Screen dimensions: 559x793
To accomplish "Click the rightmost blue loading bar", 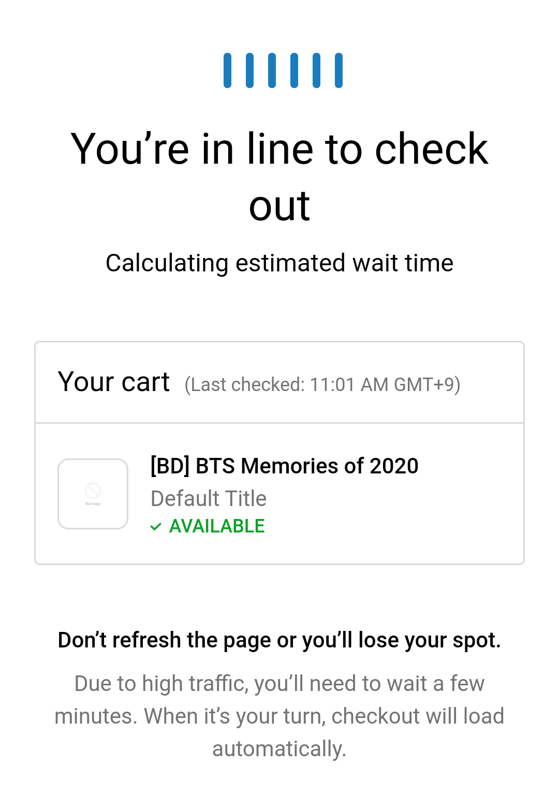I will 339,70.
